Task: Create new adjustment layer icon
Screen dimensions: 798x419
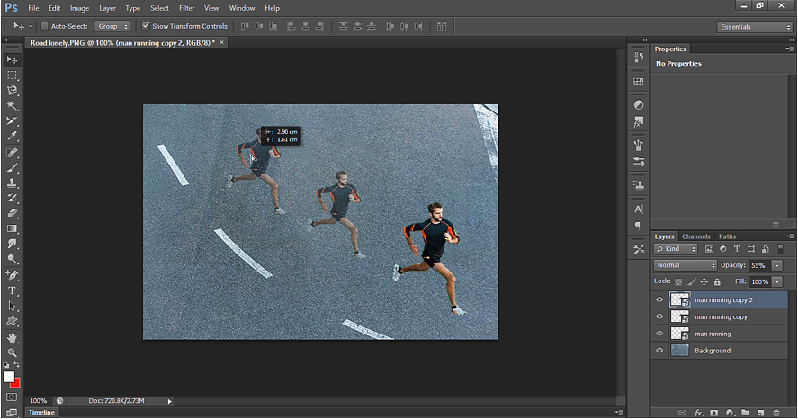Action: [730, 413]
